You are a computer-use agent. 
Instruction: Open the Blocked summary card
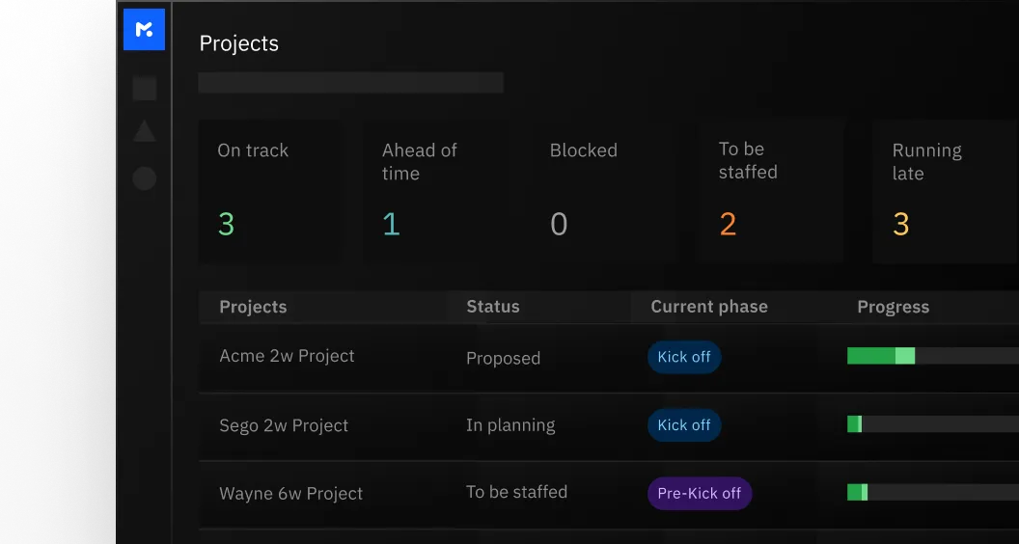click(603, 191)
